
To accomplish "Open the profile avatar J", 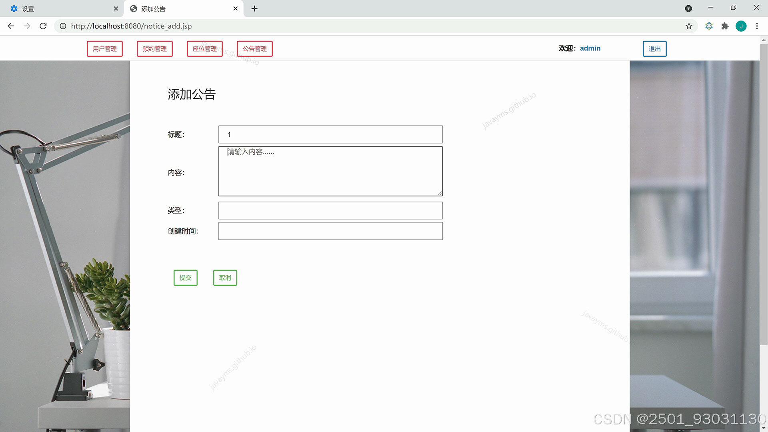I will 741,26.
